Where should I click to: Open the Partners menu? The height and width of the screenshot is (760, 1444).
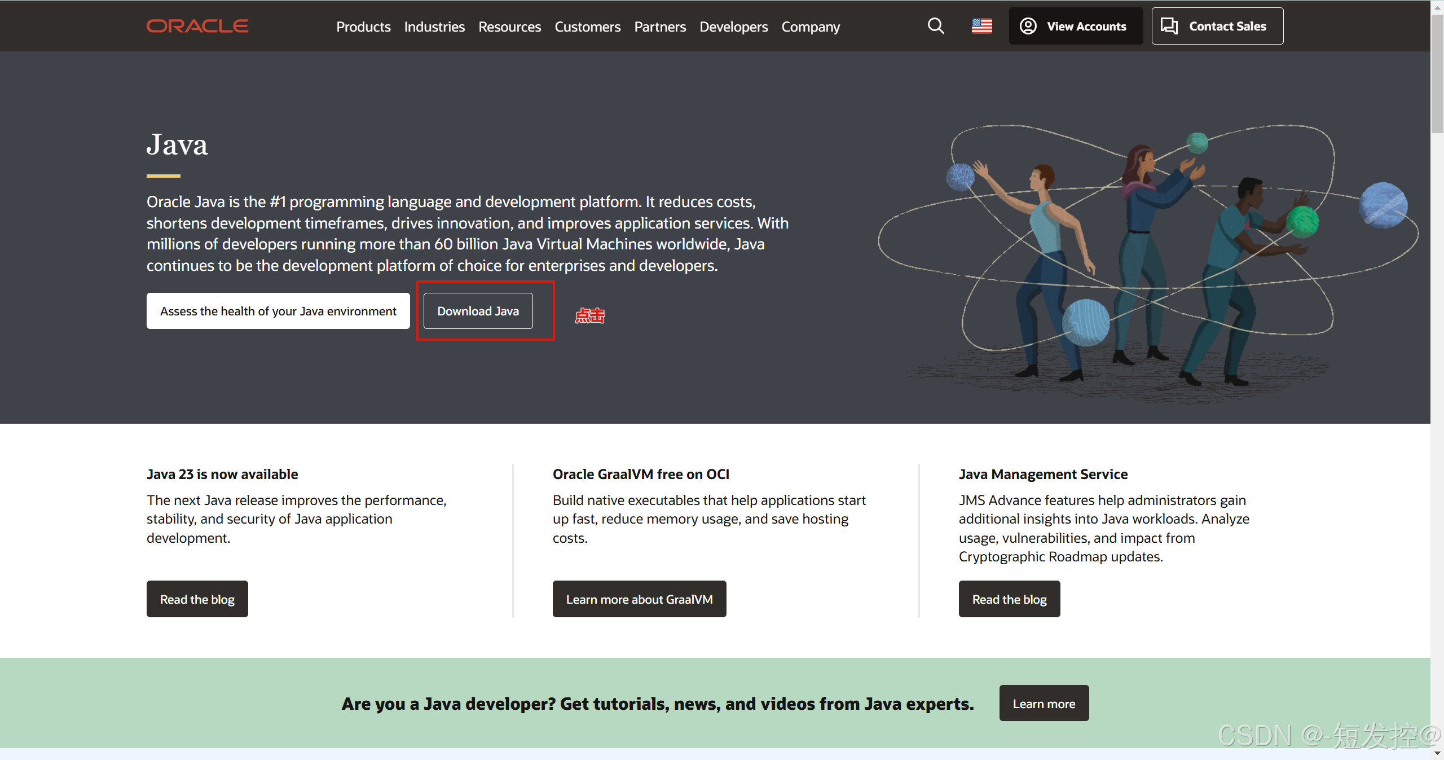tap(660, 27)
